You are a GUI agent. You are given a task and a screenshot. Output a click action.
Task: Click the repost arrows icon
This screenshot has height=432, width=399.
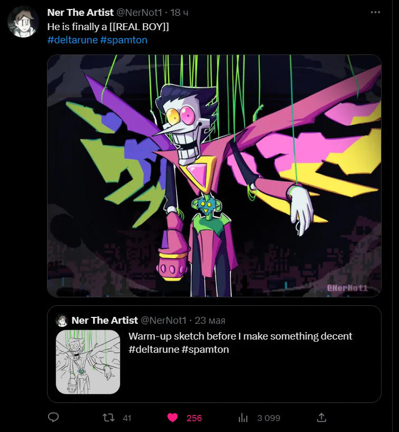108,418
